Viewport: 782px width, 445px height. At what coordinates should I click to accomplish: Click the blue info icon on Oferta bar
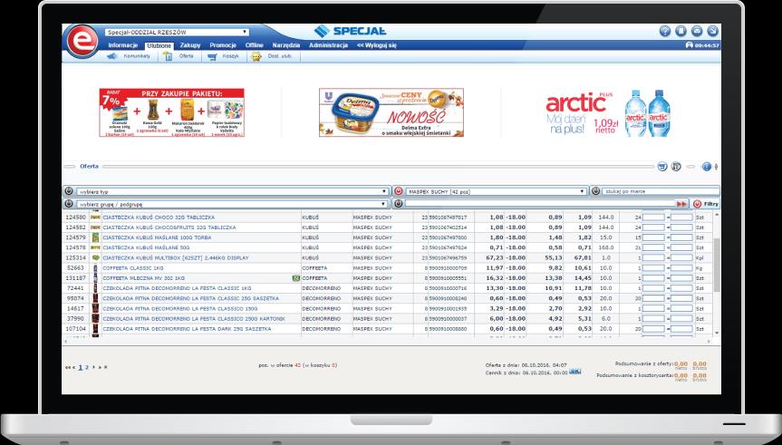click(707, 167)
